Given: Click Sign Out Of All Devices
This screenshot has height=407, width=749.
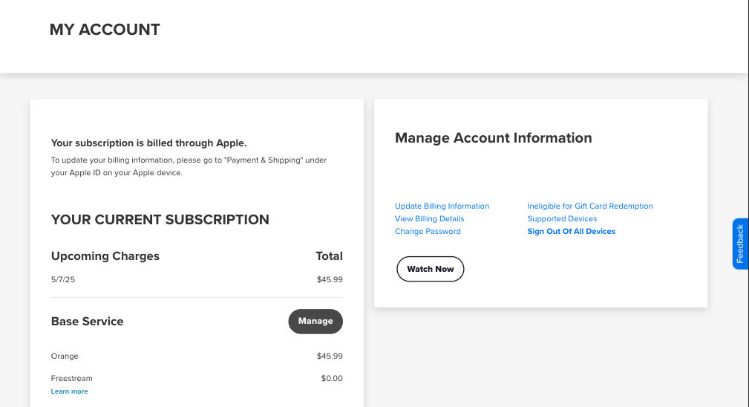Looking at the screenshot, I should (x=572, y=231).
